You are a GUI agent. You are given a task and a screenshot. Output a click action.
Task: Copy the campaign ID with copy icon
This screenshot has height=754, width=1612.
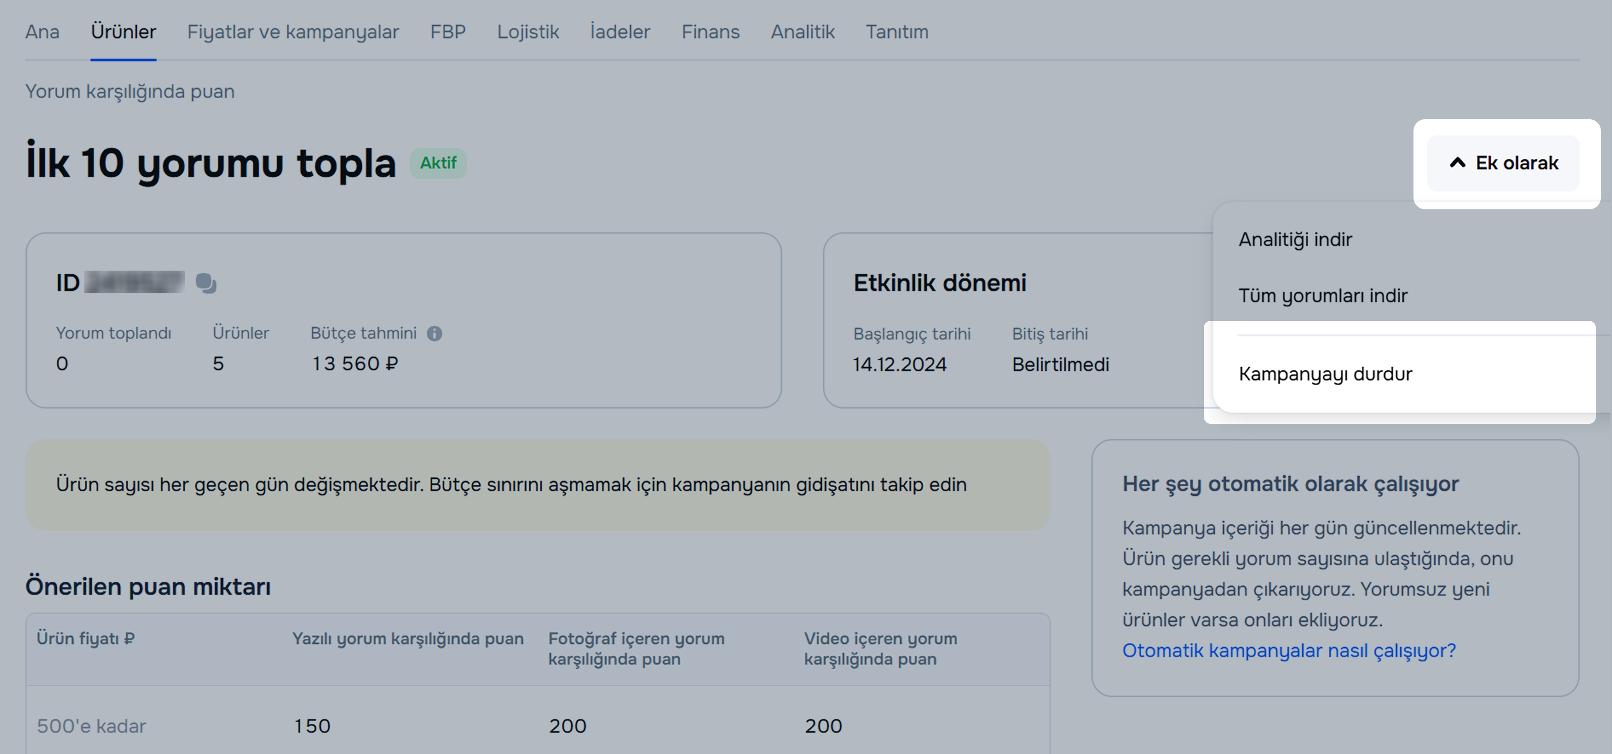click(205, 283)
